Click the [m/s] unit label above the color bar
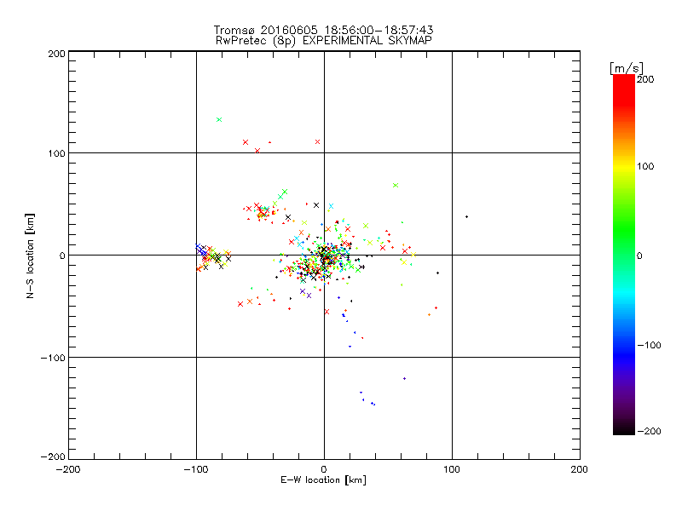The image size is (682, 511). [627, 68]
